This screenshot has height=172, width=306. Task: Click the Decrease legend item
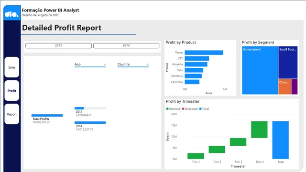tap(190, 109)
